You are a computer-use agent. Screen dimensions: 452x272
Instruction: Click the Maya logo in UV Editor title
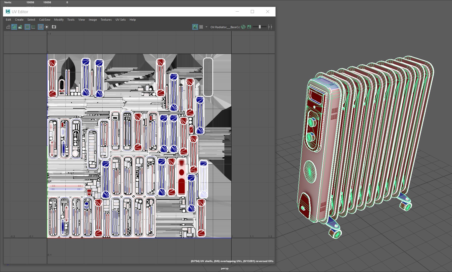click(x=8, y=12)
